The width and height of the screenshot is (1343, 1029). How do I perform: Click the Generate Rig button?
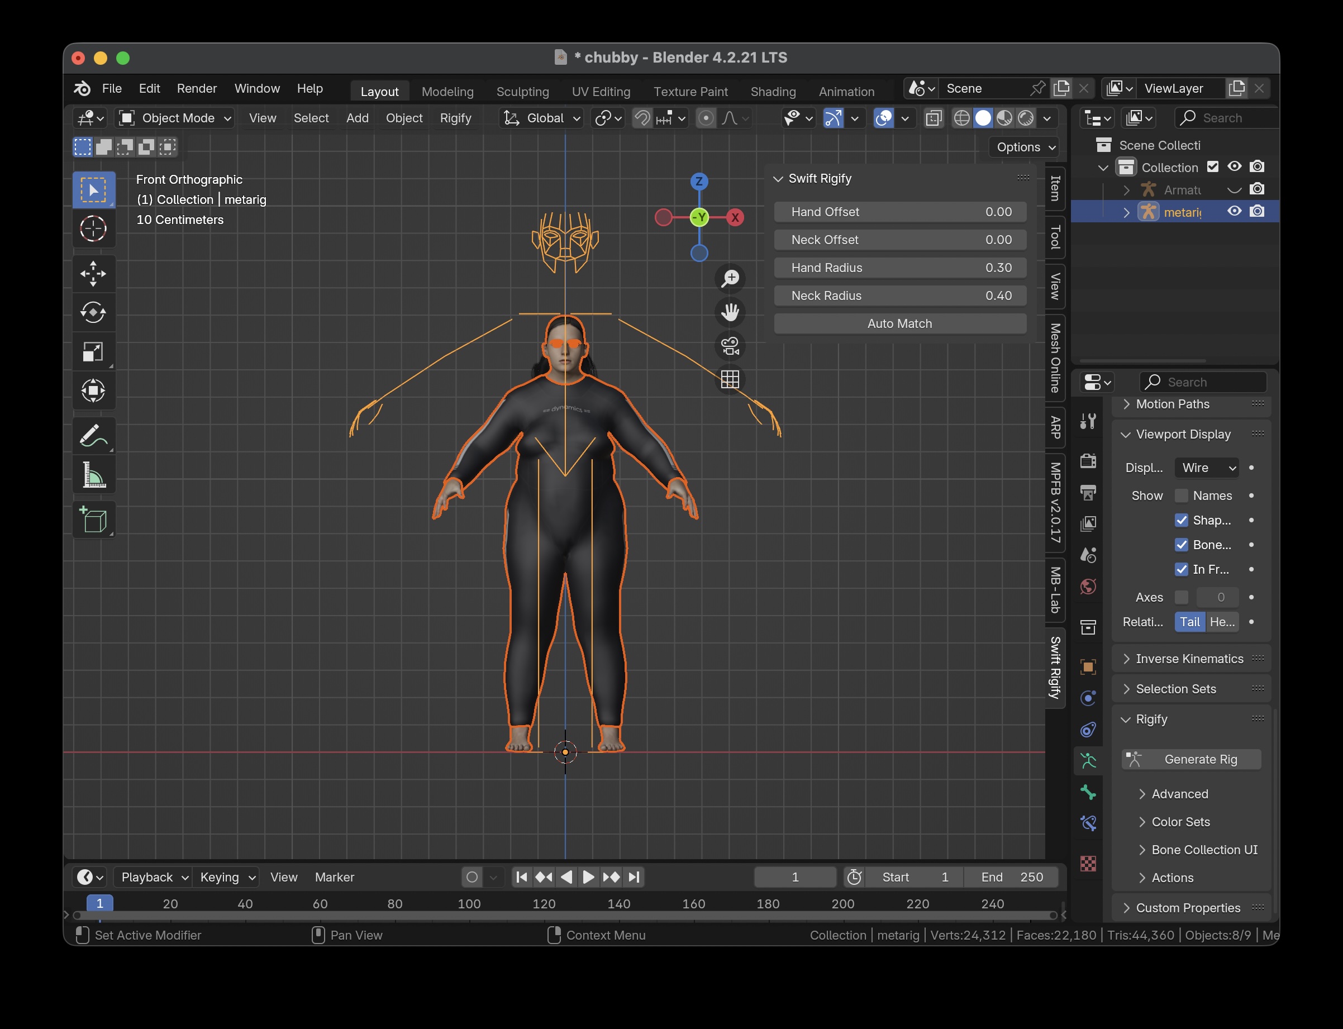pos(1191,760)
